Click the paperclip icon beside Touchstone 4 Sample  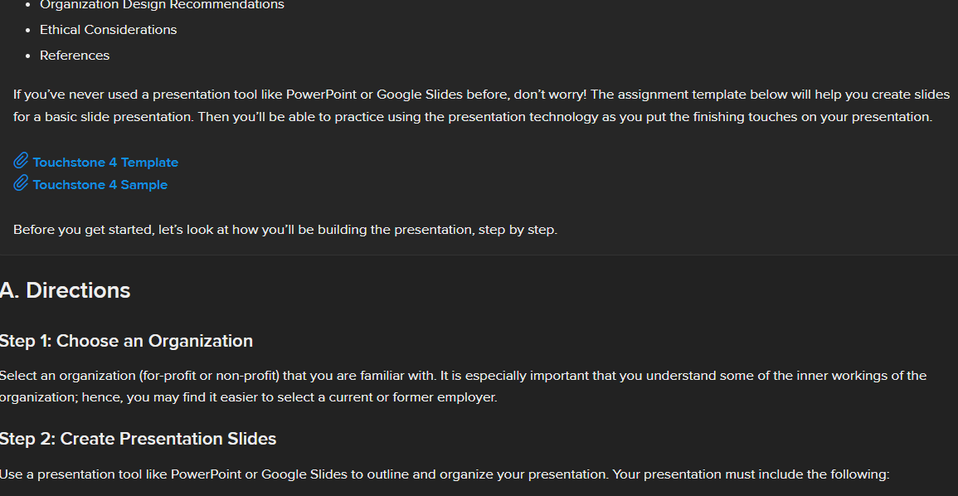[x=21, y=183]
